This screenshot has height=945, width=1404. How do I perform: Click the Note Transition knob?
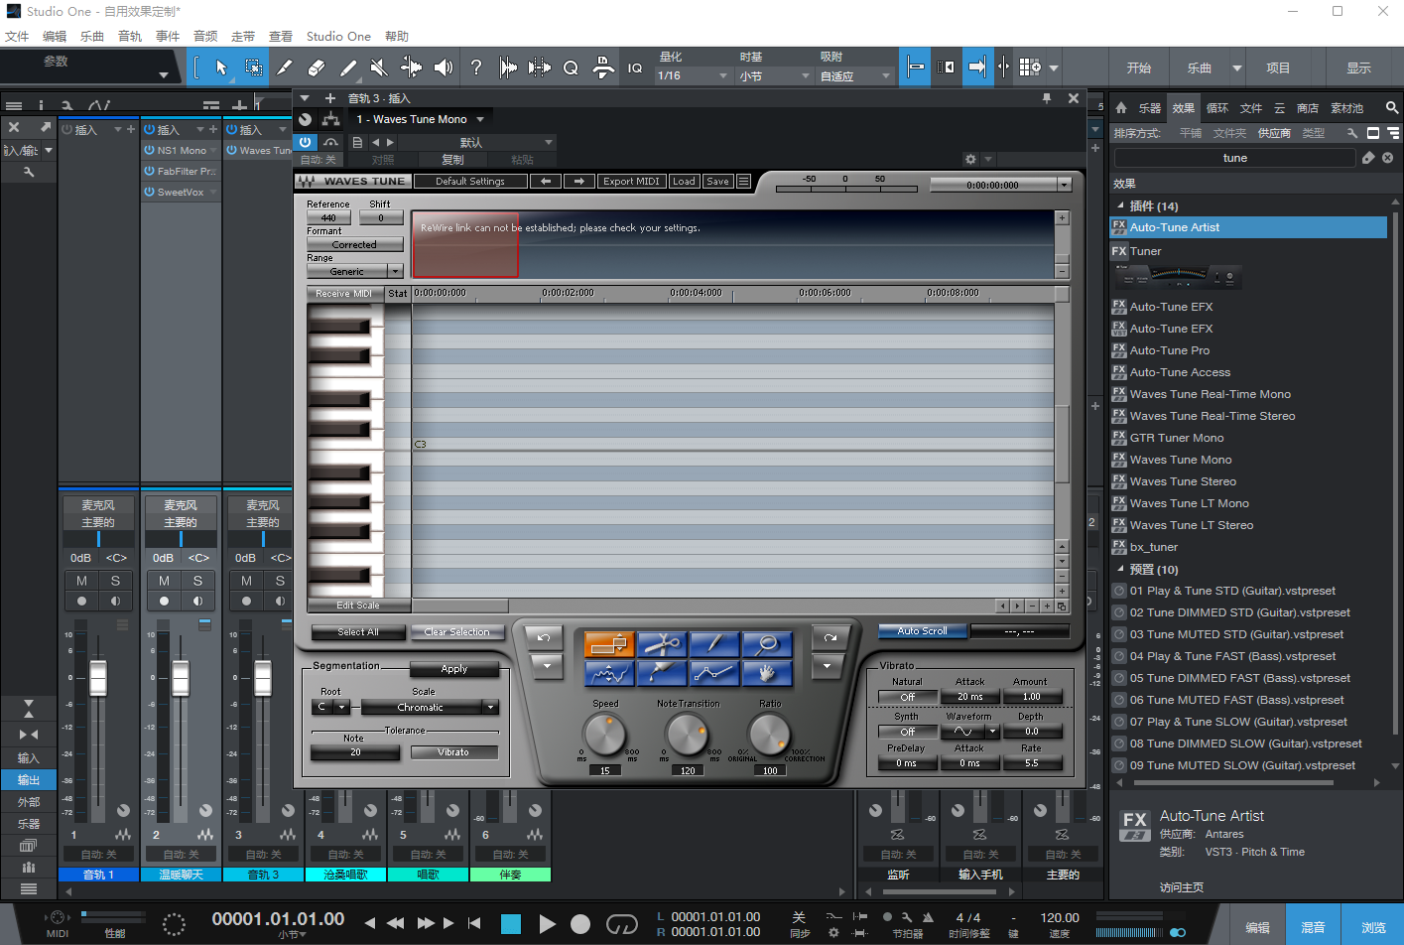pyautogui.click(x=687, y=735)
